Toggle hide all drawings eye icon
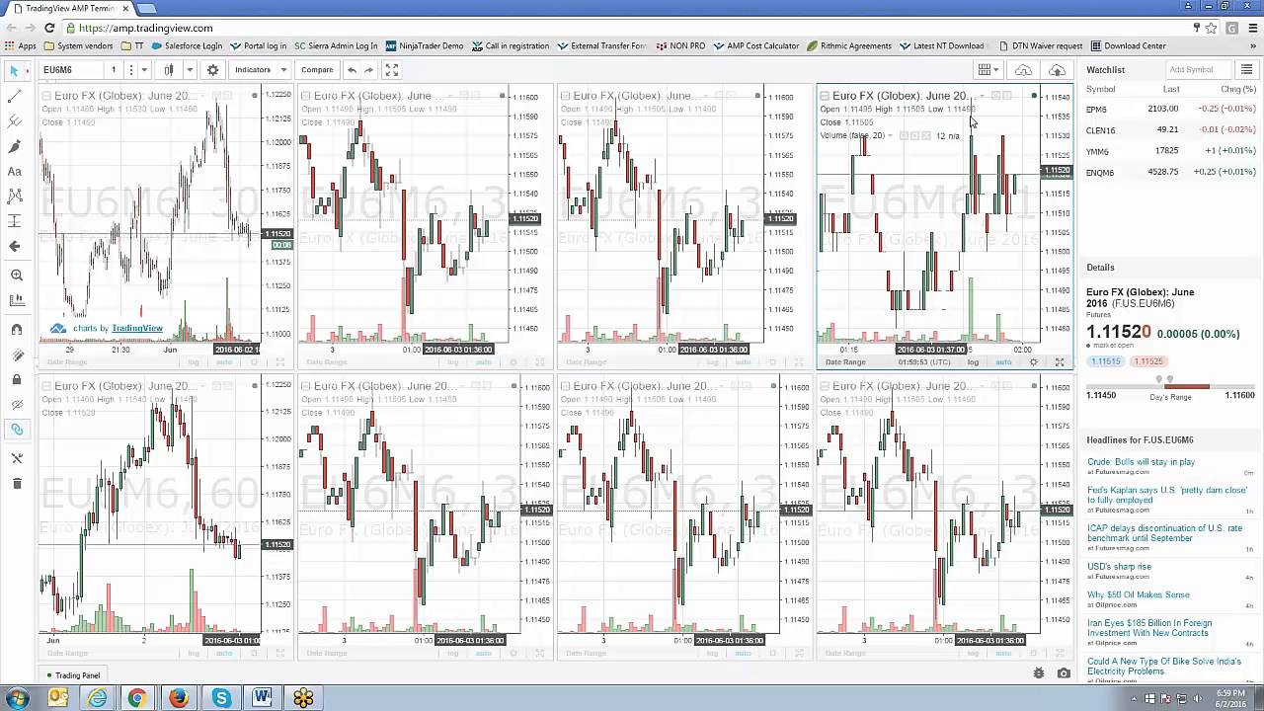The width and height of the screenshot is (1264, 711). (16, 404)
